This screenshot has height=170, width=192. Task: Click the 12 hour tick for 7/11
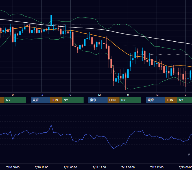[99, 95]
